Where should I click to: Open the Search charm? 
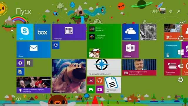(181, 24)
